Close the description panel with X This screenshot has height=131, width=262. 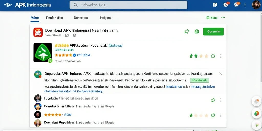point(221,74)
